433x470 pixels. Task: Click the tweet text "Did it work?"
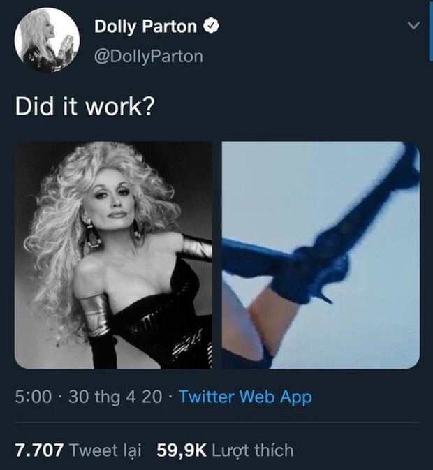click(x=85, y=106)
